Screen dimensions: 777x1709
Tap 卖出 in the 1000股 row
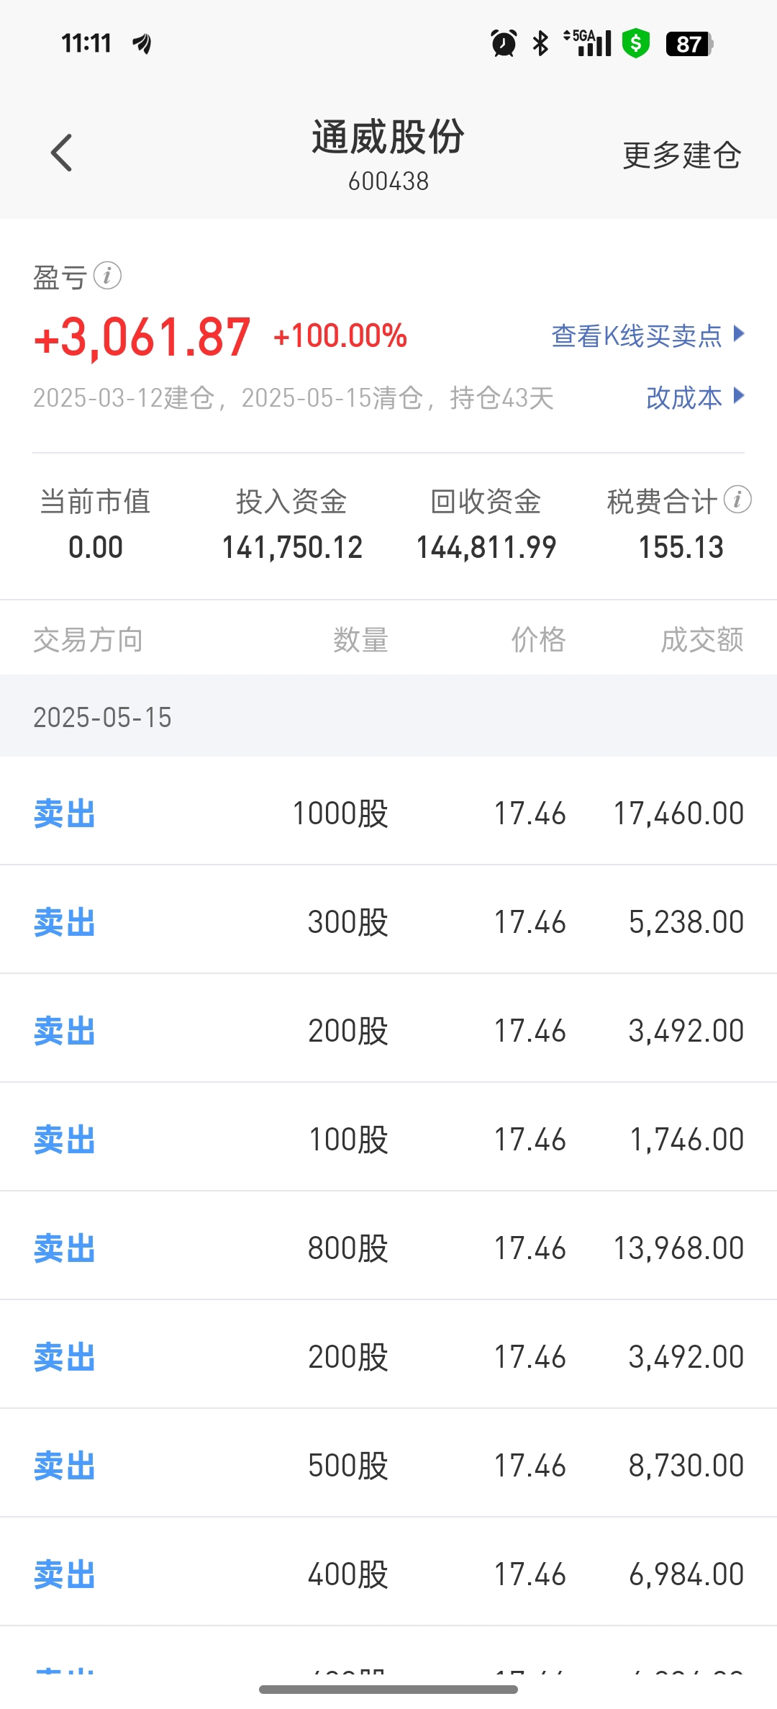click(65, 813)
